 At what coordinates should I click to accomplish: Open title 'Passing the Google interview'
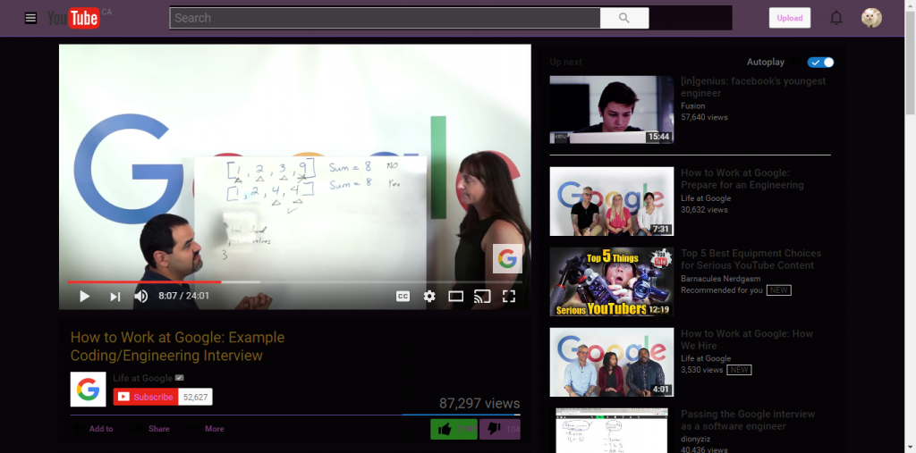(x=748, y=420)
